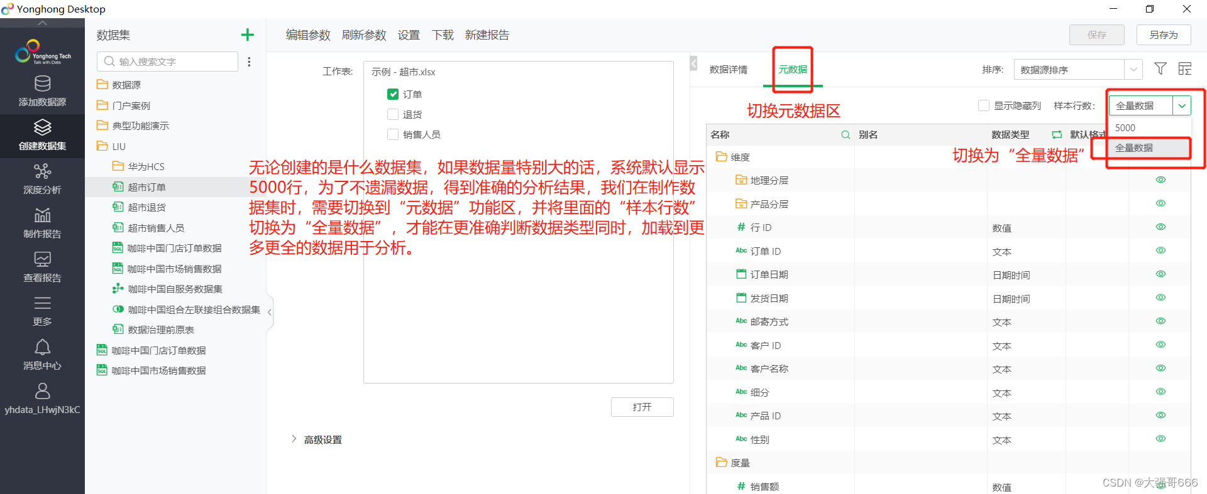Check the 退货 worksheet checkbox
The height and width of the screenshot is (494, 1207).
pos(393,114)
